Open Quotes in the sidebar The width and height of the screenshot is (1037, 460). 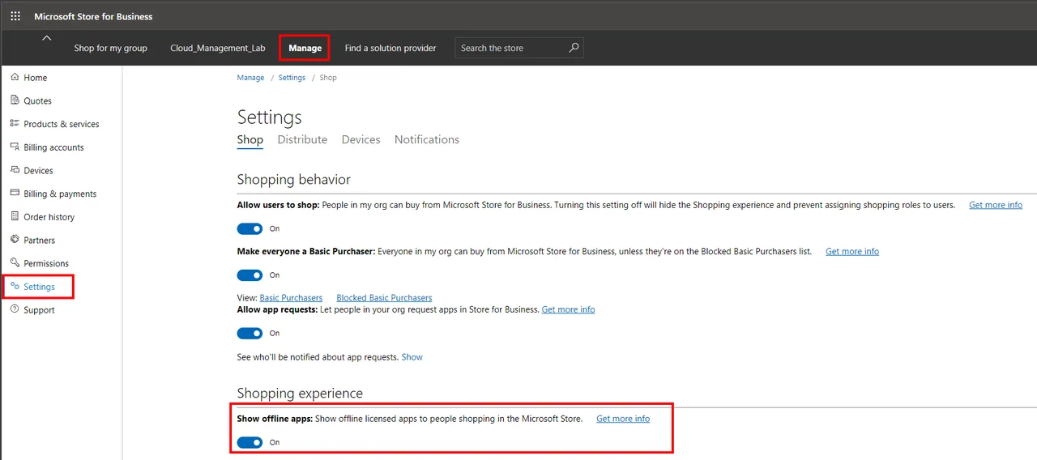38,101
